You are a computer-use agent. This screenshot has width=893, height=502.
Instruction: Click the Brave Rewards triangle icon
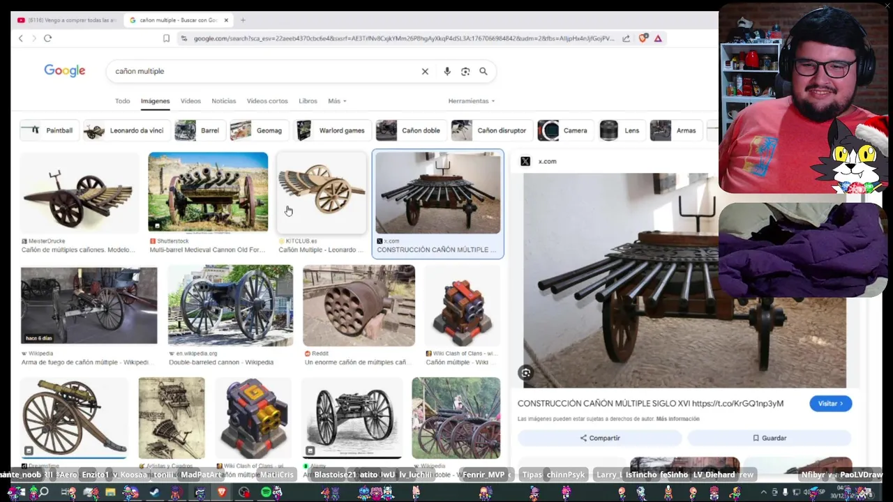click(658, 38)
